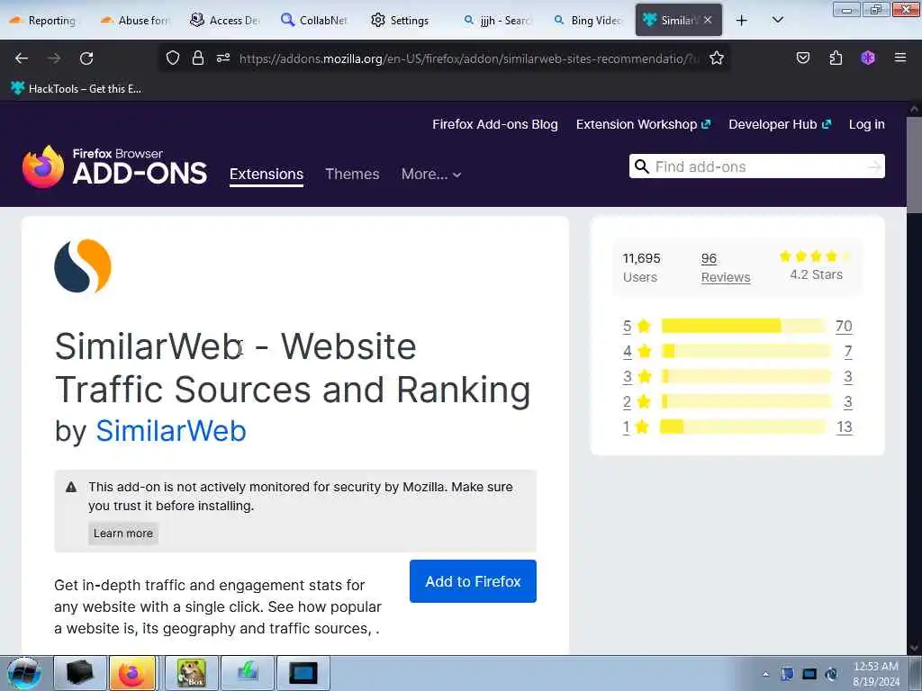Select the Themes menu item
The image size is (922, 691).
coord(352,174)
